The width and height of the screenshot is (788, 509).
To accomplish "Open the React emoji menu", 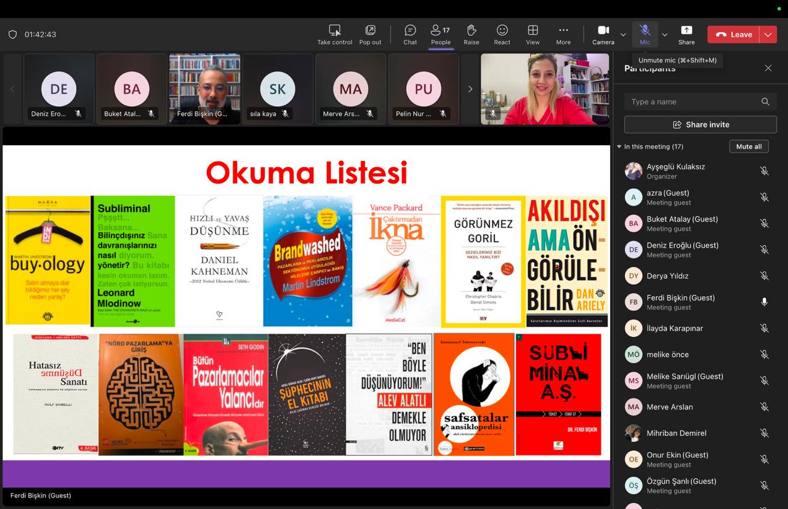I will pyautogui.click(x=502, y=34).
